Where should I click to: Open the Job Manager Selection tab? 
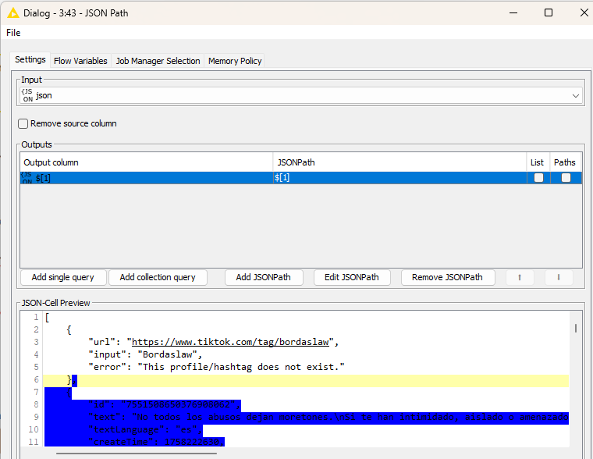(x=158, y=61)
